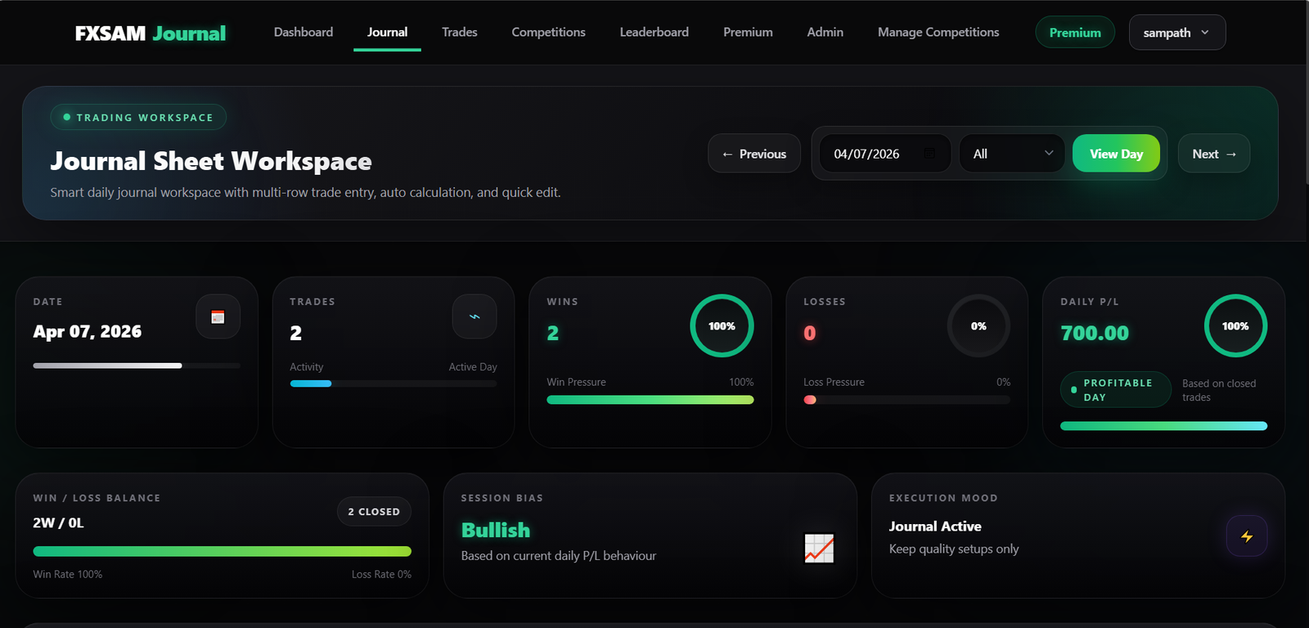
Task: Click the calendar icon in the Date card
Action: coord(218,316)
